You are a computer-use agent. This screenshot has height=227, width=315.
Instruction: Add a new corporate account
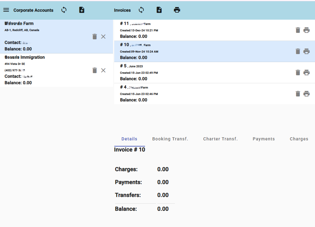(82, 10)
